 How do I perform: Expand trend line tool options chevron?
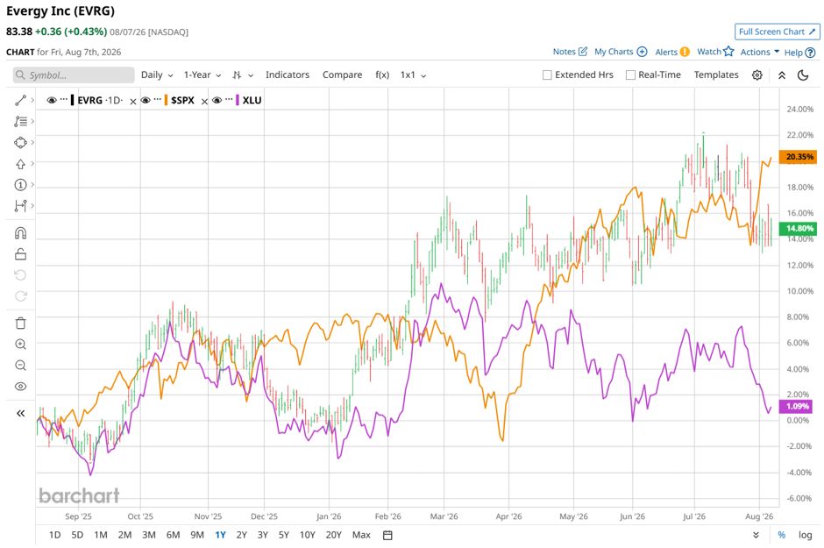click(32, 100)
